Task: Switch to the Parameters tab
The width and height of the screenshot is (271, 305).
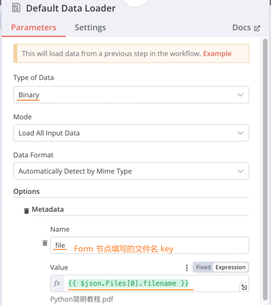Action: 34,28
